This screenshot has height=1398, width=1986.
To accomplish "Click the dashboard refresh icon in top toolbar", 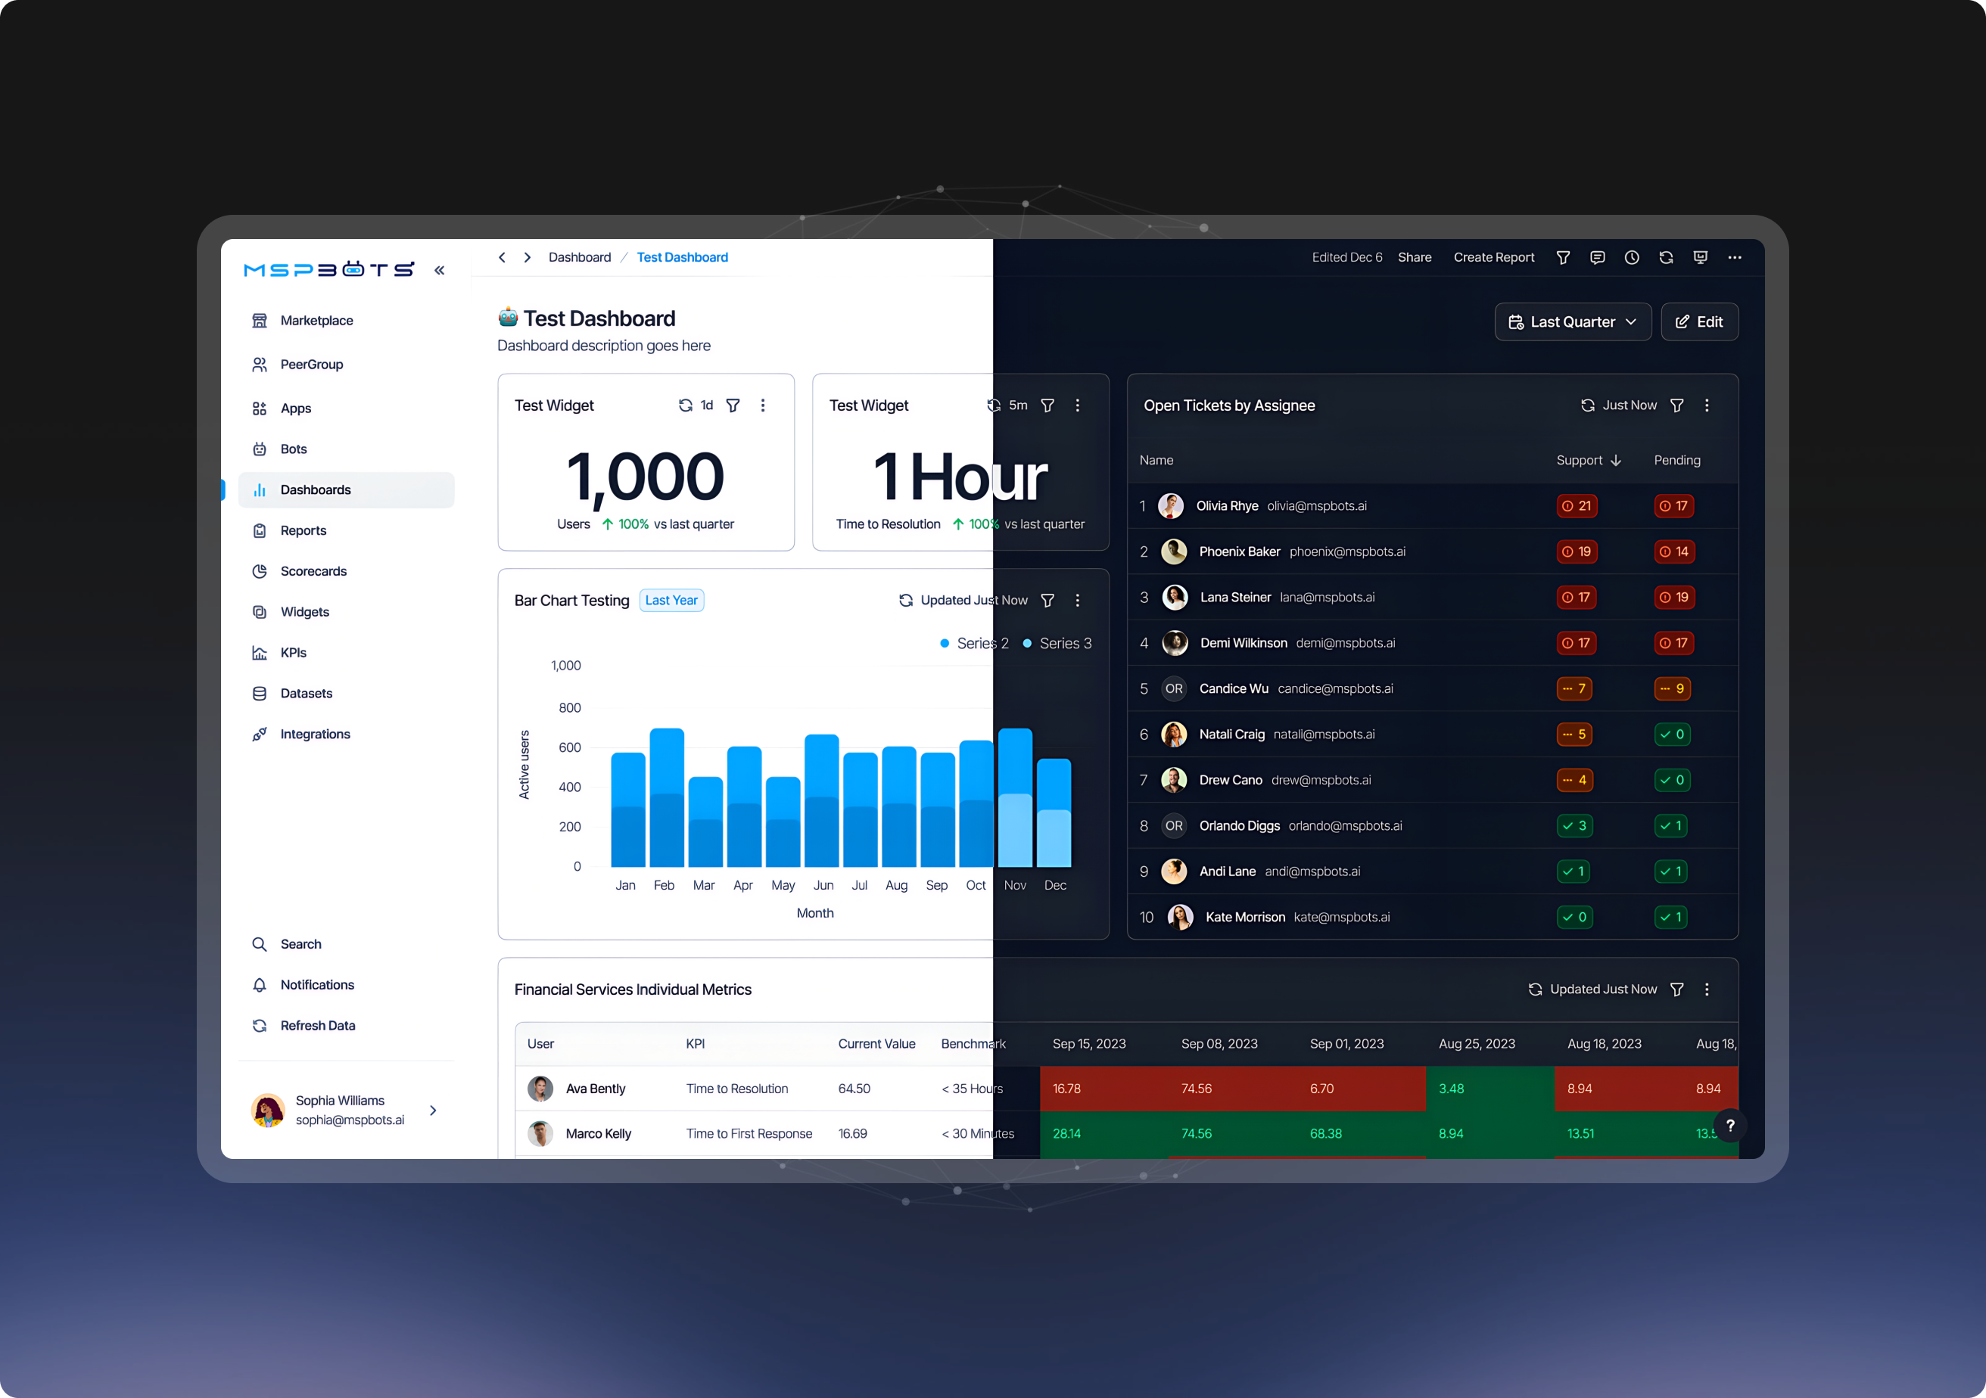I will click(1666, 258).
